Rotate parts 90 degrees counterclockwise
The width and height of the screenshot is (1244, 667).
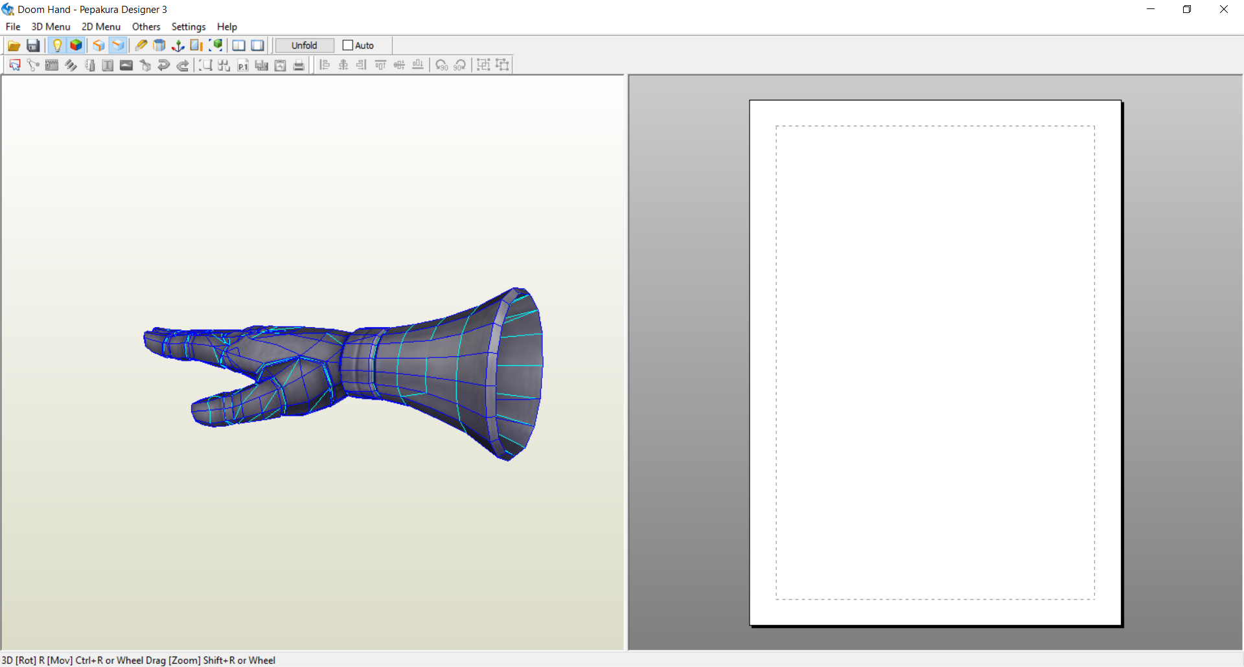[441, 65]
